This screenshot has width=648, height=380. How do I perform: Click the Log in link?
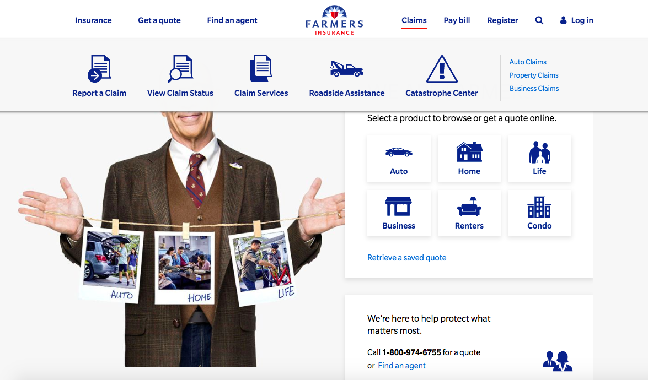pos(576,20)
